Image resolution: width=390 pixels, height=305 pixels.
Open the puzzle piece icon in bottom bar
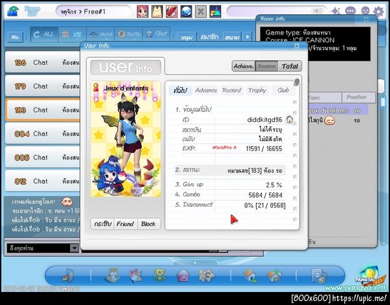point(206,276)
